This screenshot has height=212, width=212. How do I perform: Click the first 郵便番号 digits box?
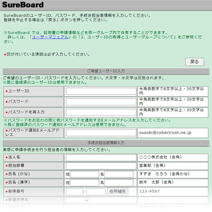pyautogui.click(x=74, y=192)
